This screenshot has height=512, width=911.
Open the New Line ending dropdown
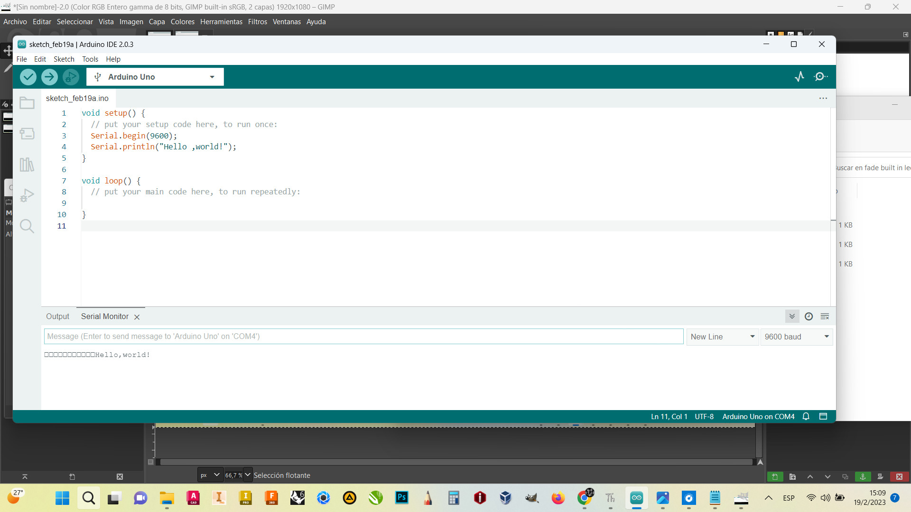point(722,337)
